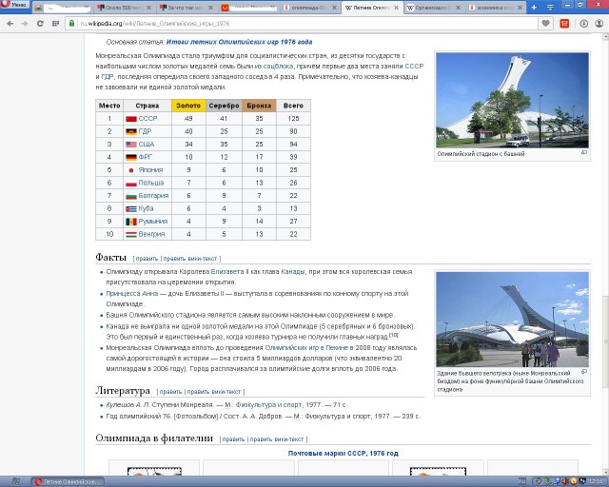
Task: Switch to 'Организация' Wikipedia tab
Action: pyautogui.click(x=434, y=8)
